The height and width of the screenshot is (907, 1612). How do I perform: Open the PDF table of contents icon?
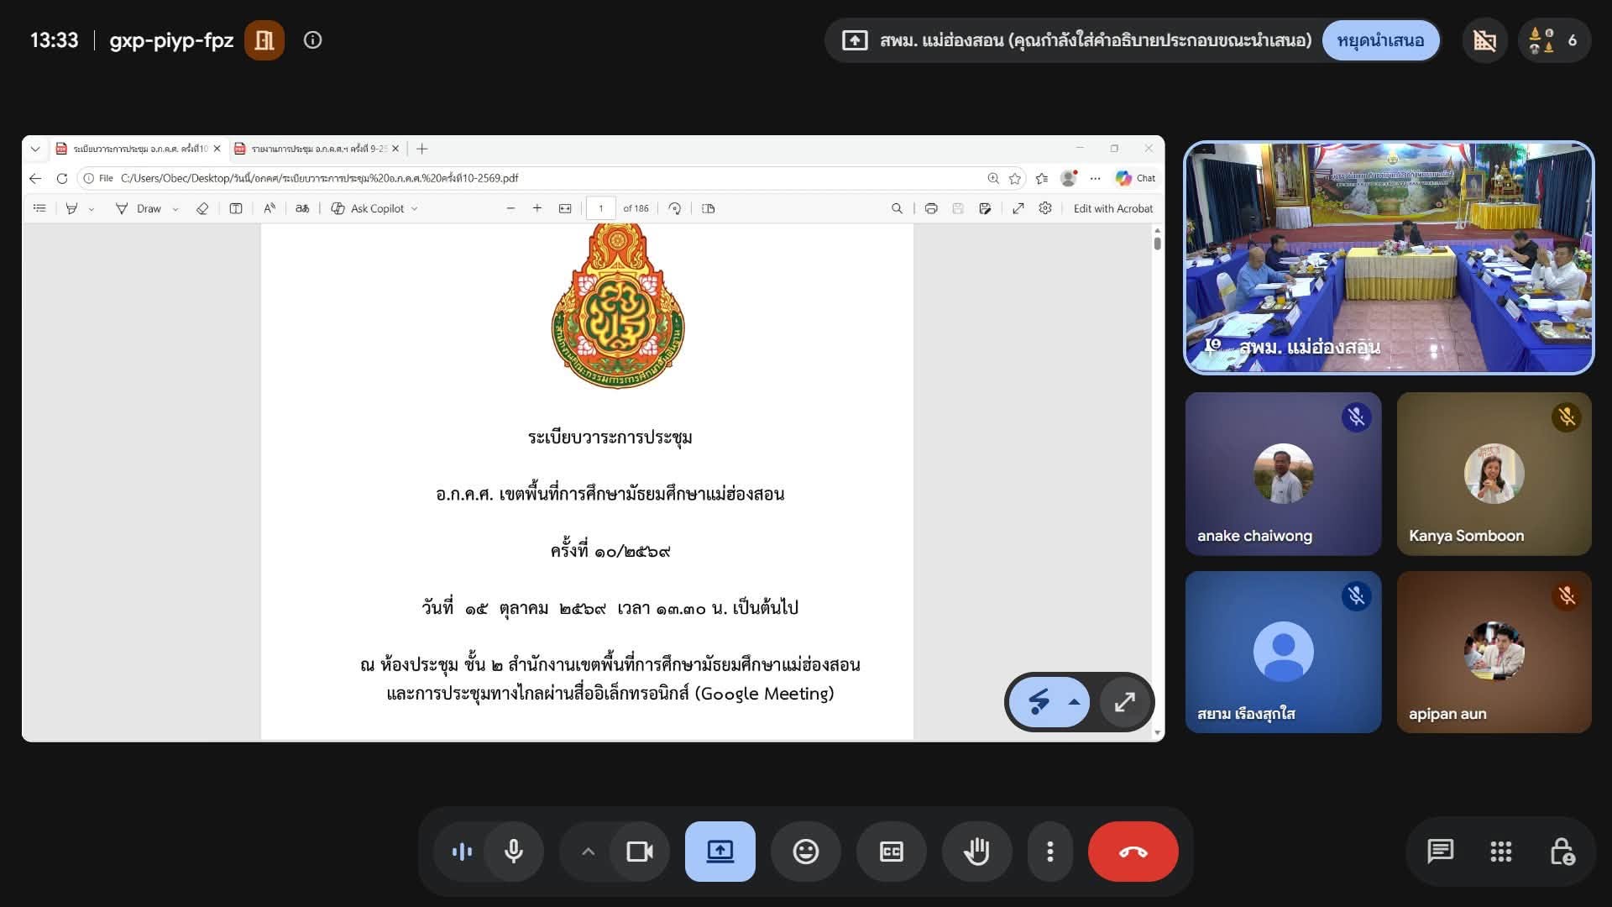39,208
